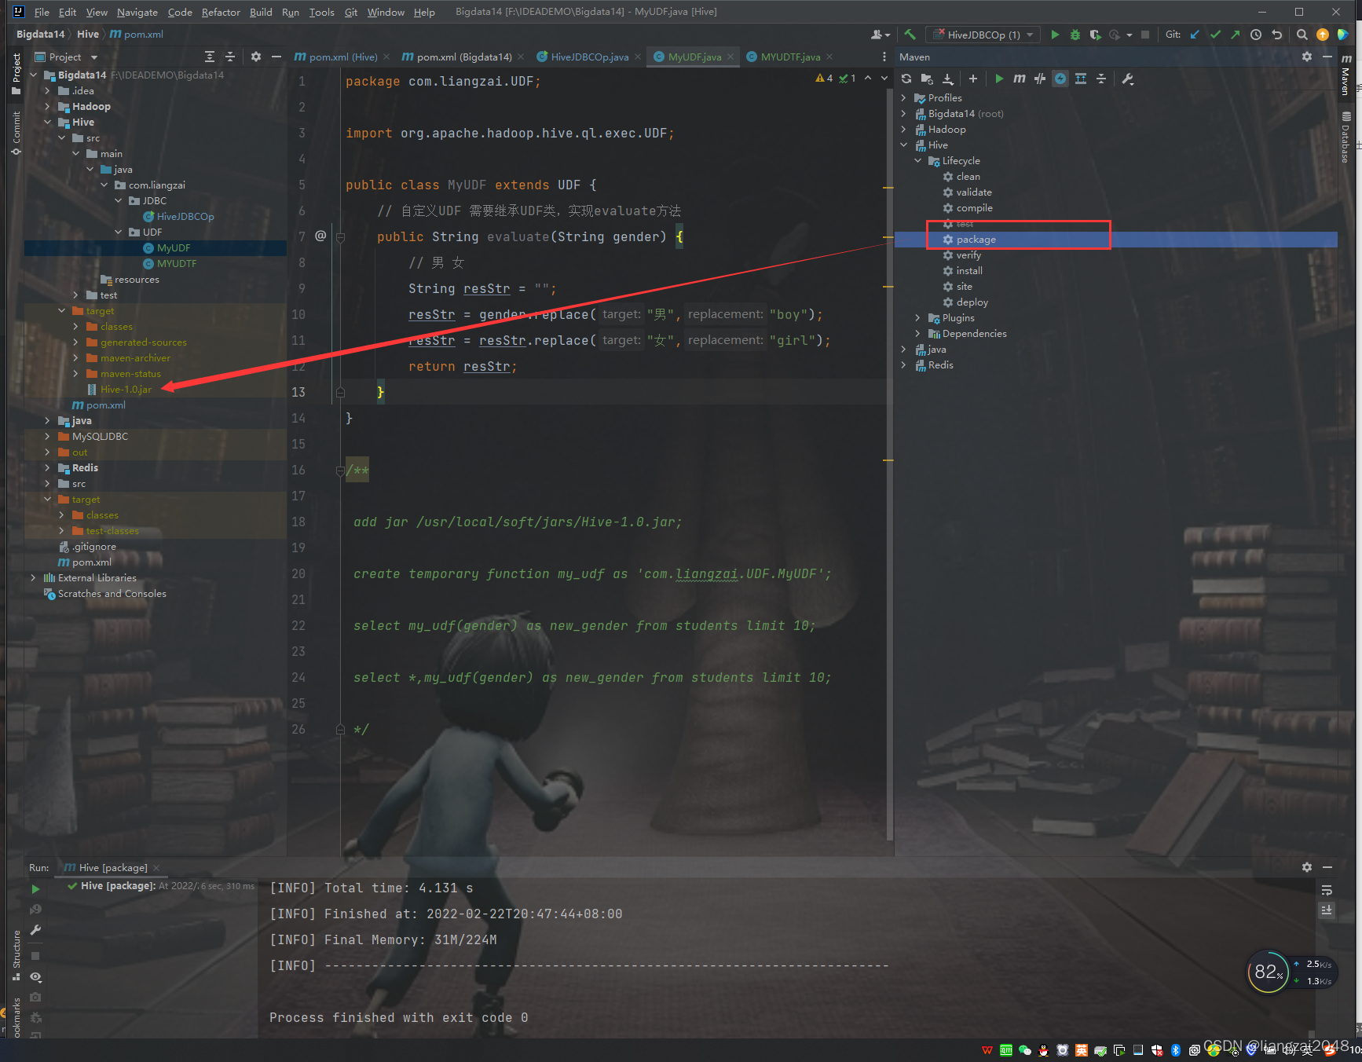Expand Maven Dependencies node
Image resolution: width=1362 pixels, height=1062 pixels.
point(917,333)
